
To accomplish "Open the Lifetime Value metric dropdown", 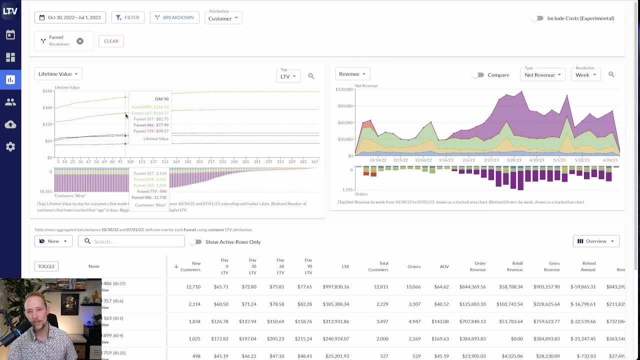I will pyautogui.click(x=58, y=74).
